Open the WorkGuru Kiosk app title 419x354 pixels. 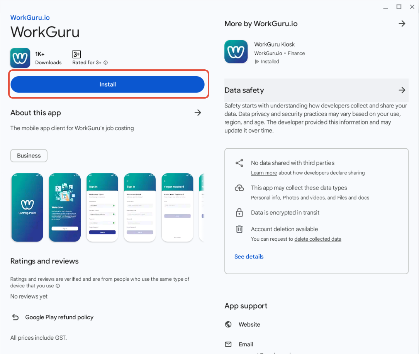click(275, 44)
